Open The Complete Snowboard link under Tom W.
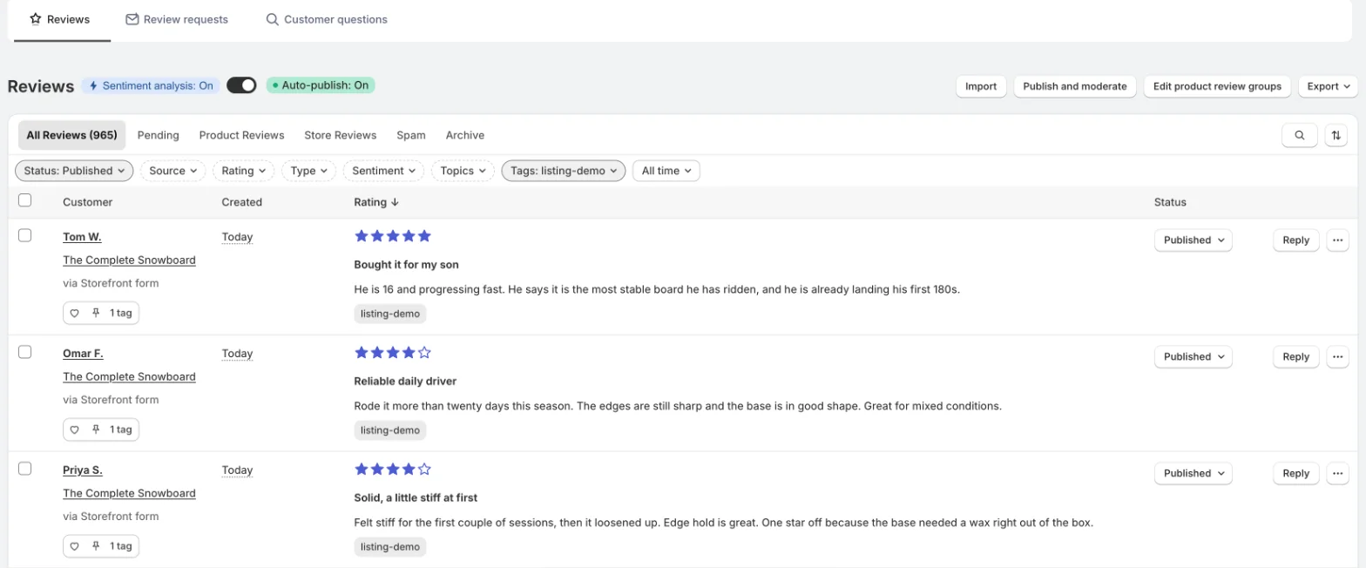The height and width of the screenshot is (568, 1366). coord(129,260)
